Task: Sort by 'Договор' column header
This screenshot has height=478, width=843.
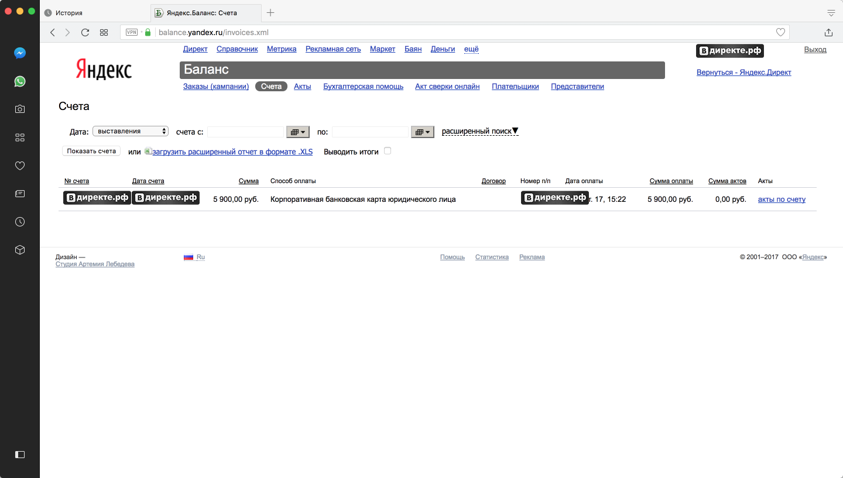Action: 494,181
